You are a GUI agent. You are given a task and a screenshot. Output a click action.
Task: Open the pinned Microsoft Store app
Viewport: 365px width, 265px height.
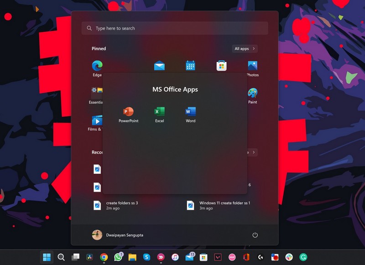tap(221, 66)
